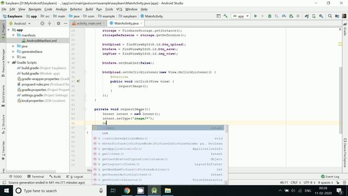Open the CRLF line separator selector
Screen dimensions: 348x196
pos(295,182)
